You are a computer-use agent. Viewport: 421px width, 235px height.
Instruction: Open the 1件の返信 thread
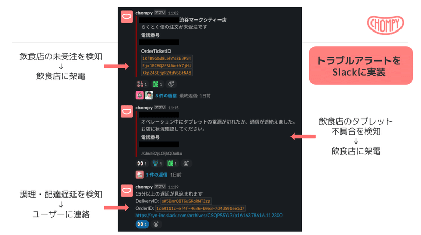(x=156, y=175)
